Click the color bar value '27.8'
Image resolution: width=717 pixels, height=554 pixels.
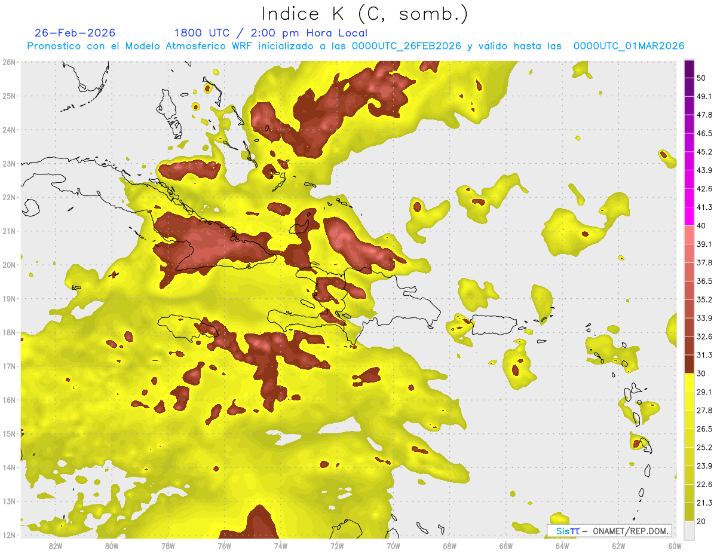(704, 410)
